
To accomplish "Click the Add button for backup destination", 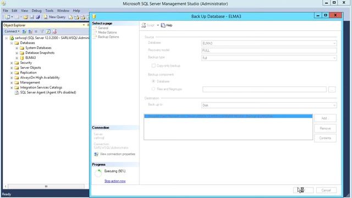I will [x=325, y=118].
